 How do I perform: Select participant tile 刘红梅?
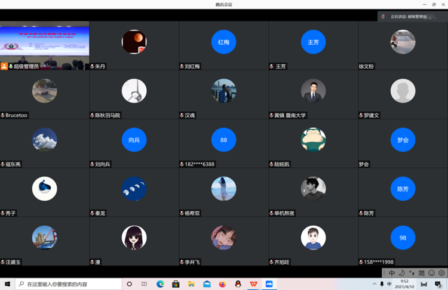point(224,46)
